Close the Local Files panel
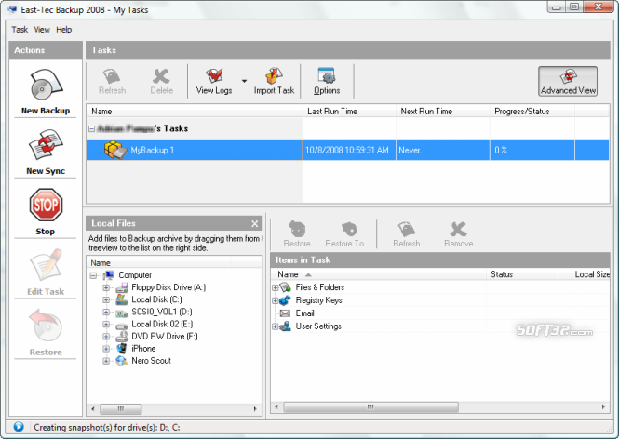This screenshot has width=619, height=439. coord(255,224)
